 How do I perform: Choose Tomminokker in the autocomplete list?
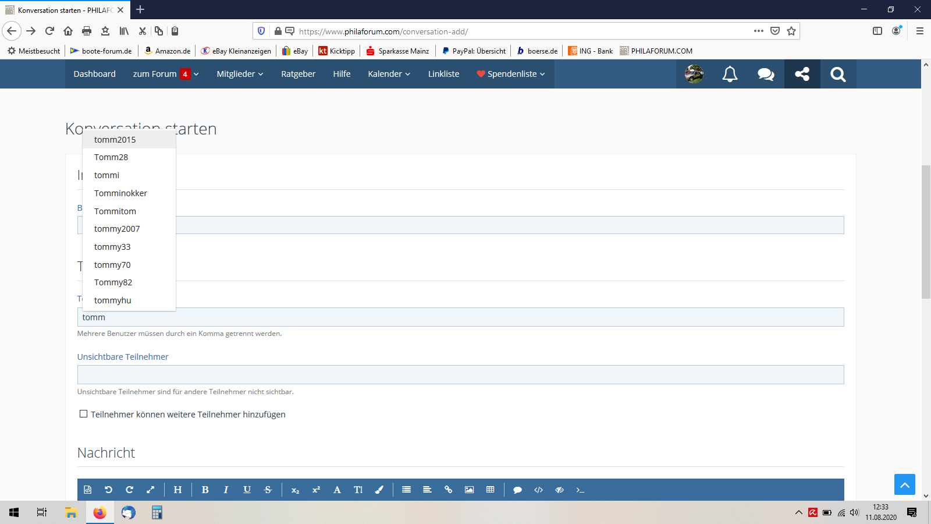coord(120,193)
